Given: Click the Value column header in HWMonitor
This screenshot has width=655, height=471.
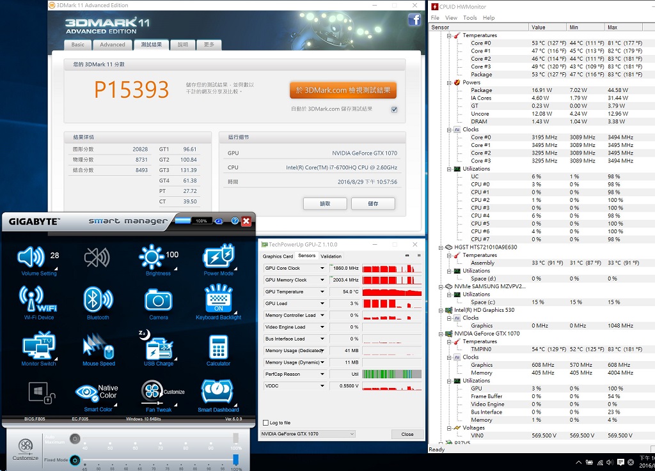Looking at the screenshot, I should (x=548, y=27).
